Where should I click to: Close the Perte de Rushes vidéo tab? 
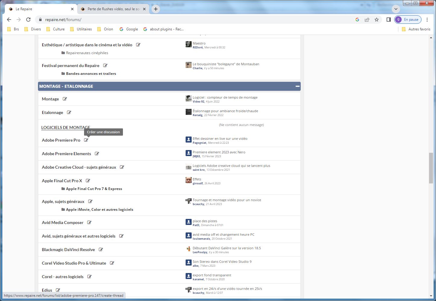click(x=144, y=9)
